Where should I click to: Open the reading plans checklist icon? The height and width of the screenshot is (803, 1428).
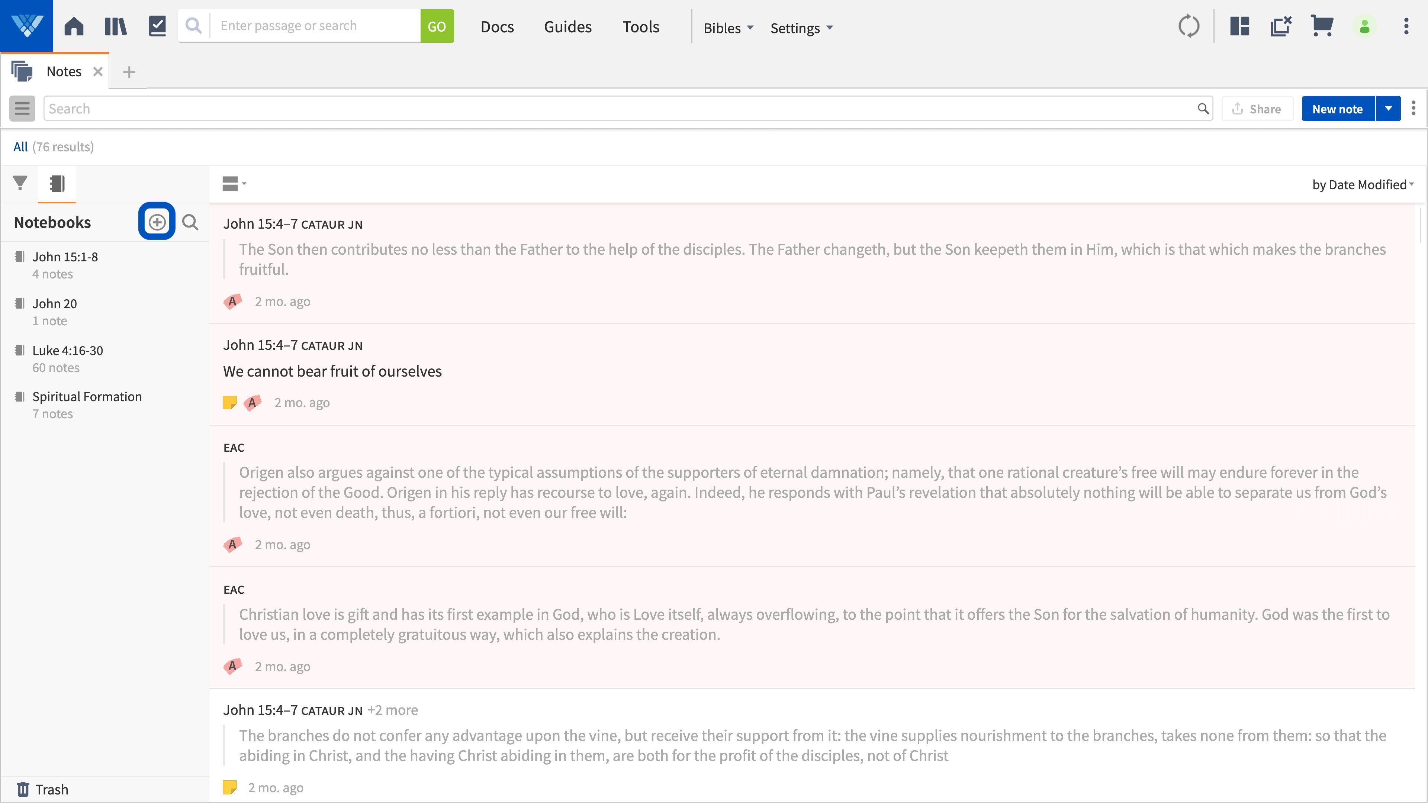point(157,26)
